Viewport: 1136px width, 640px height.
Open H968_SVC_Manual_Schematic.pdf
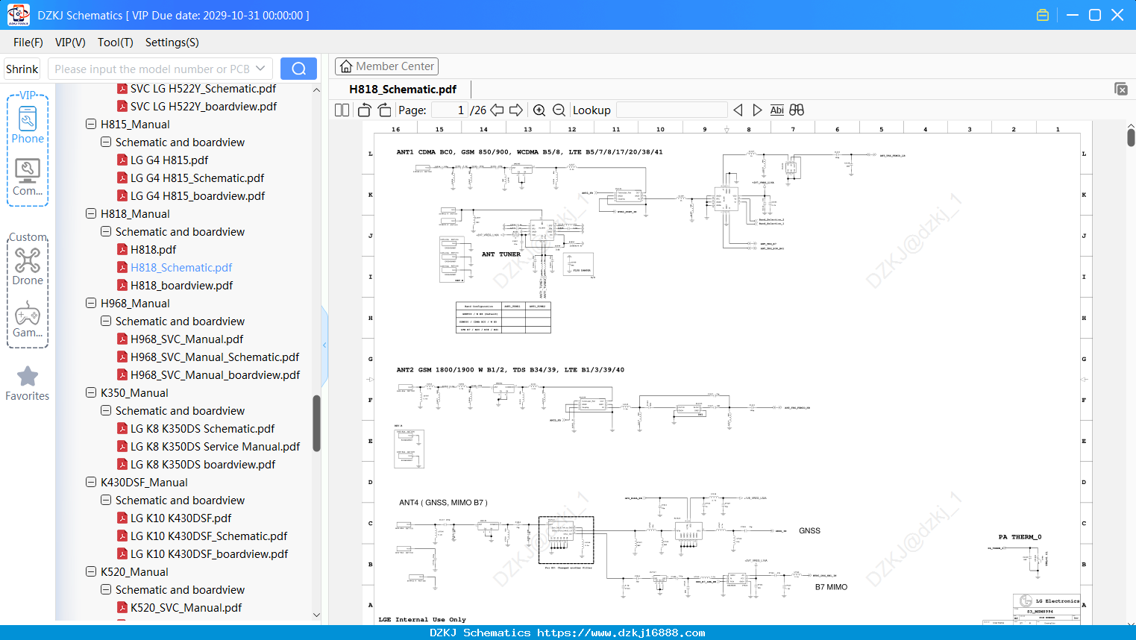[215, 357]
